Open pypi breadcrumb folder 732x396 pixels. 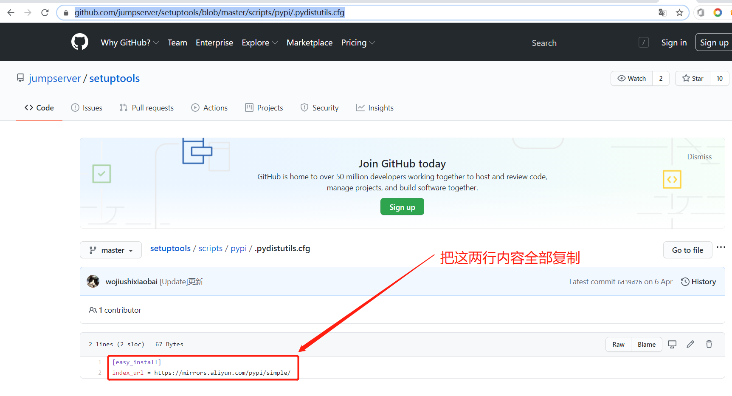[239, 248]
